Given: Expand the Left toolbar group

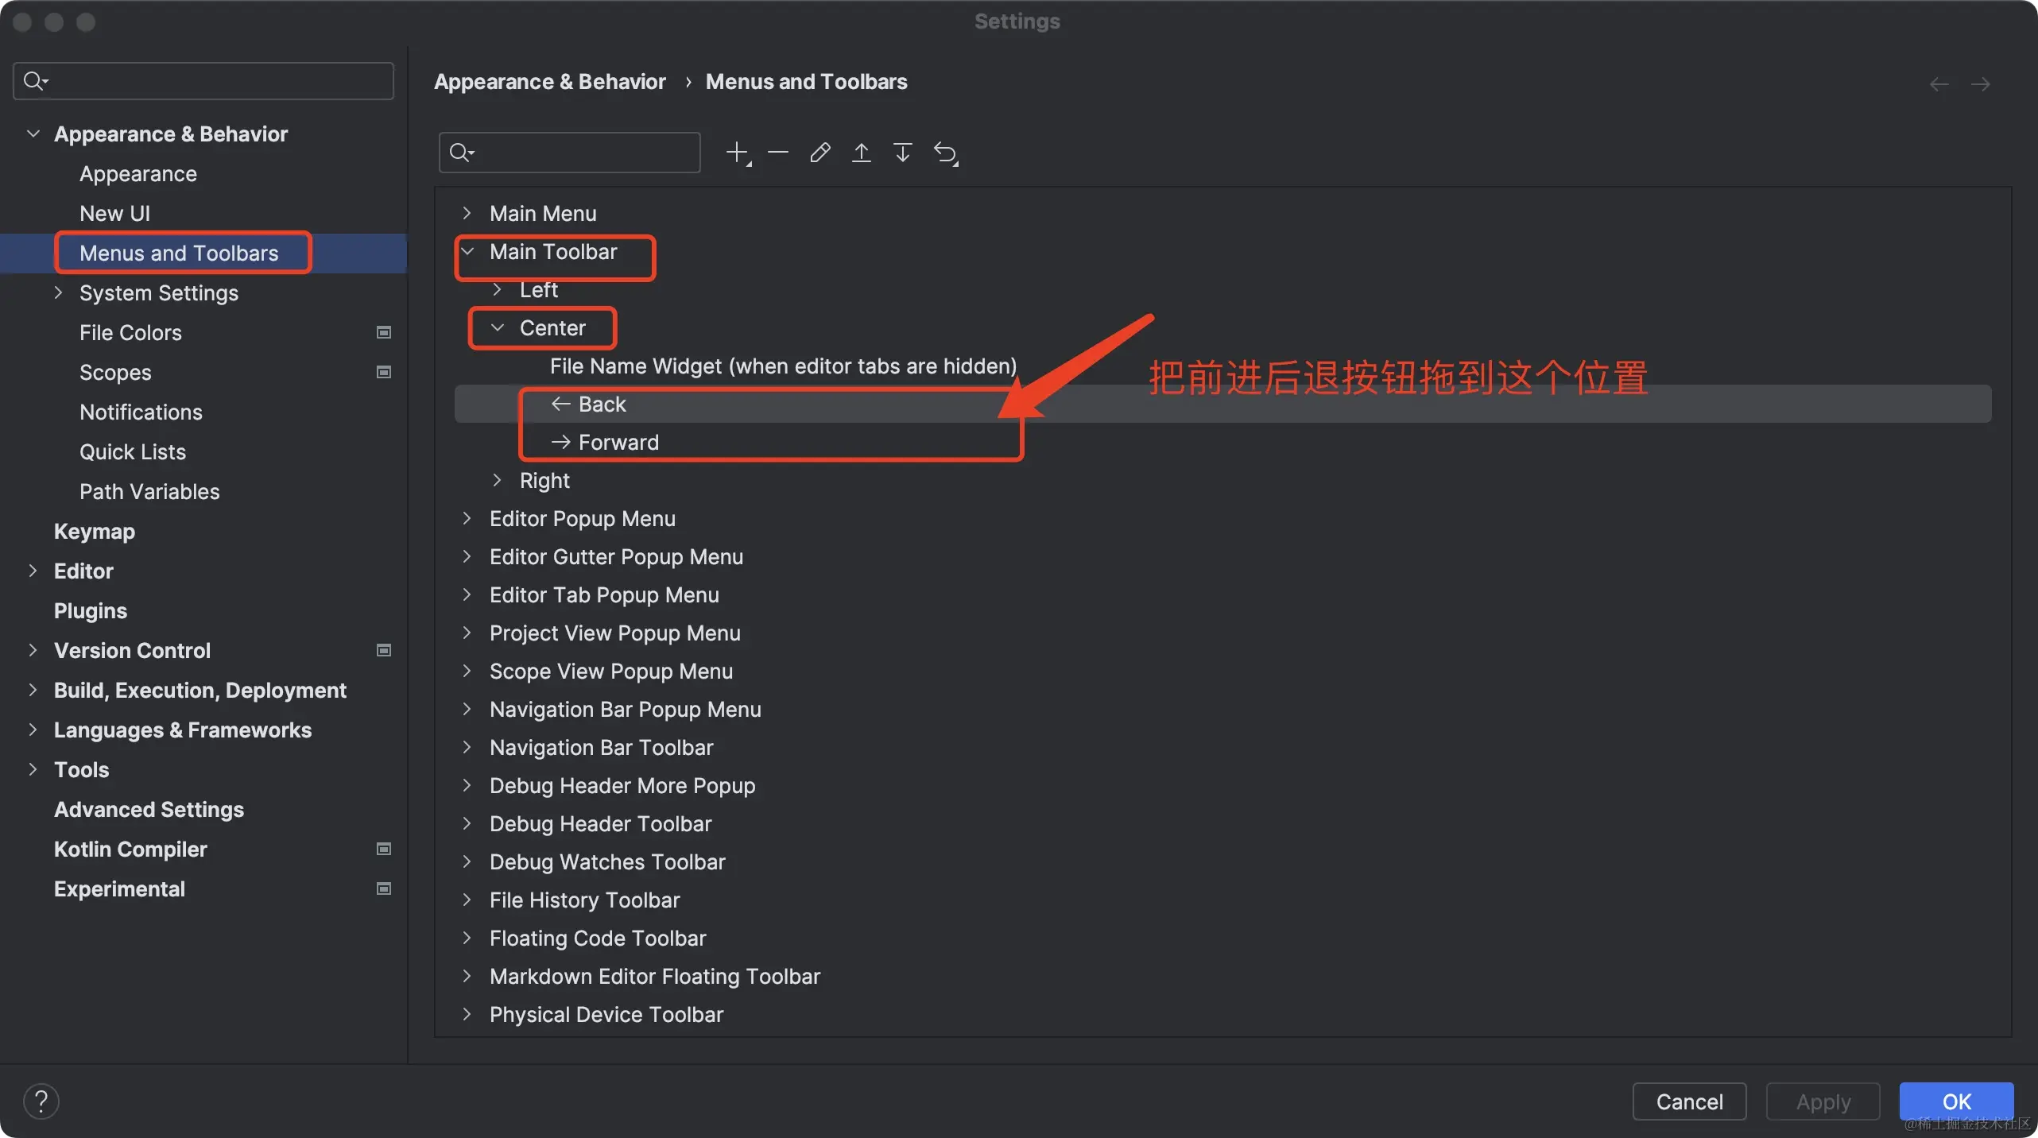Looking at the screenshot, I should (x=498, y=290).
